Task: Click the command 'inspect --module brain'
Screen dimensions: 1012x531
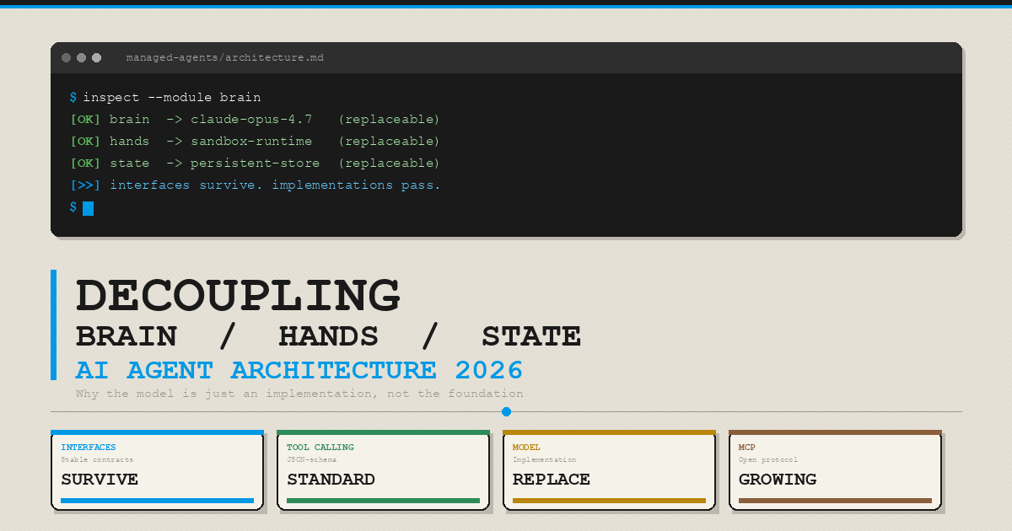Action: tap(172, 98)
